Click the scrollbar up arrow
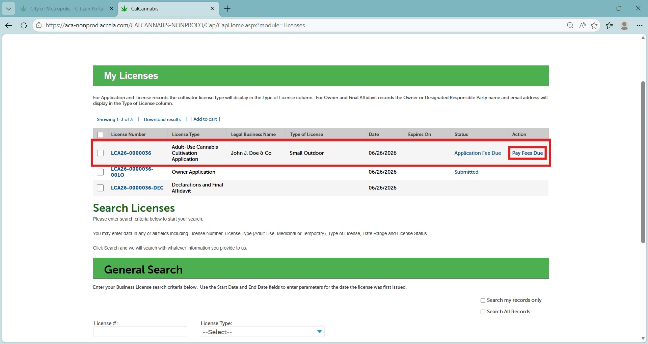This screenshot has width=648, height=344. (643, 37)
